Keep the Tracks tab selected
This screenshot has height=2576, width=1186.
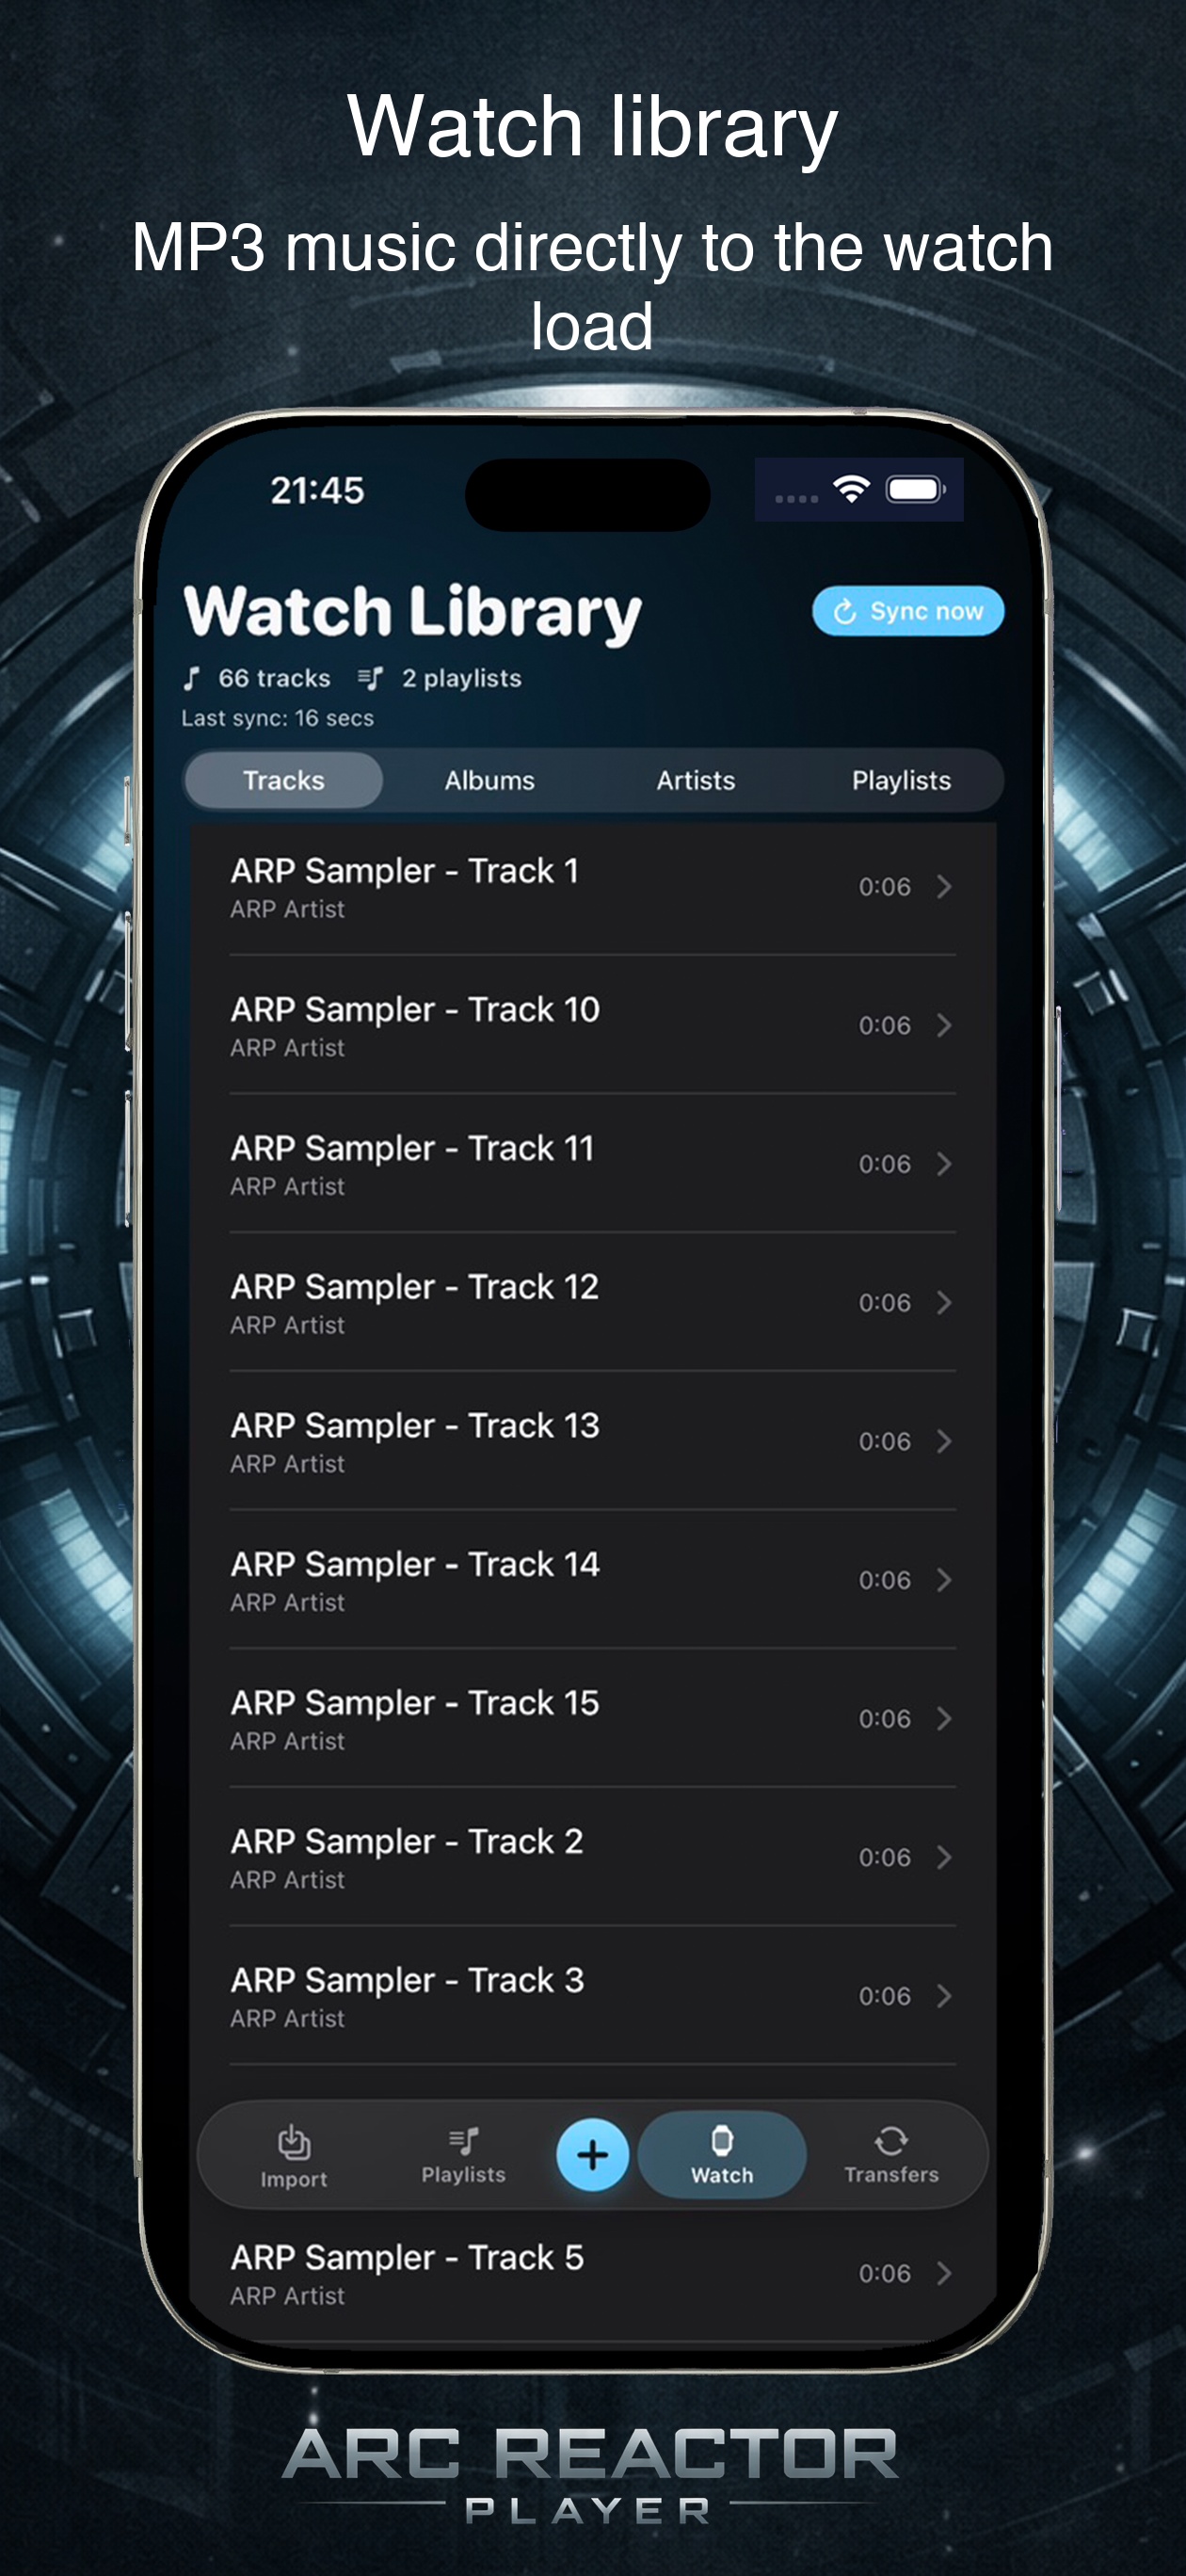tap(283, 780)
